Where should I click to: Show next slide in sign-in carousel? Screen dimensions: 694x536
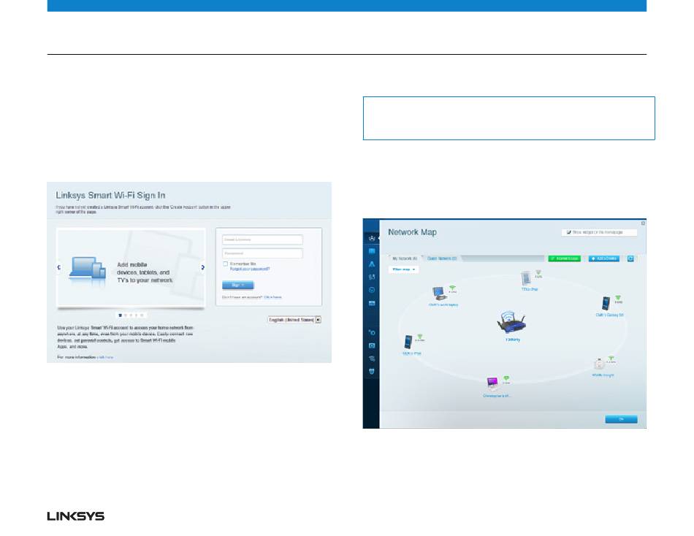point(202,267)
